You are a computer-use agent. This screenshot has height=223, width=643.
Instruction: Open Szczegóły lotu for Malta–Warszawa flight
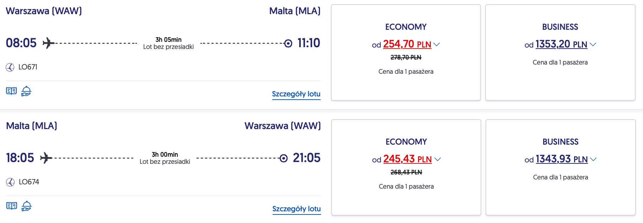(296, 209)
